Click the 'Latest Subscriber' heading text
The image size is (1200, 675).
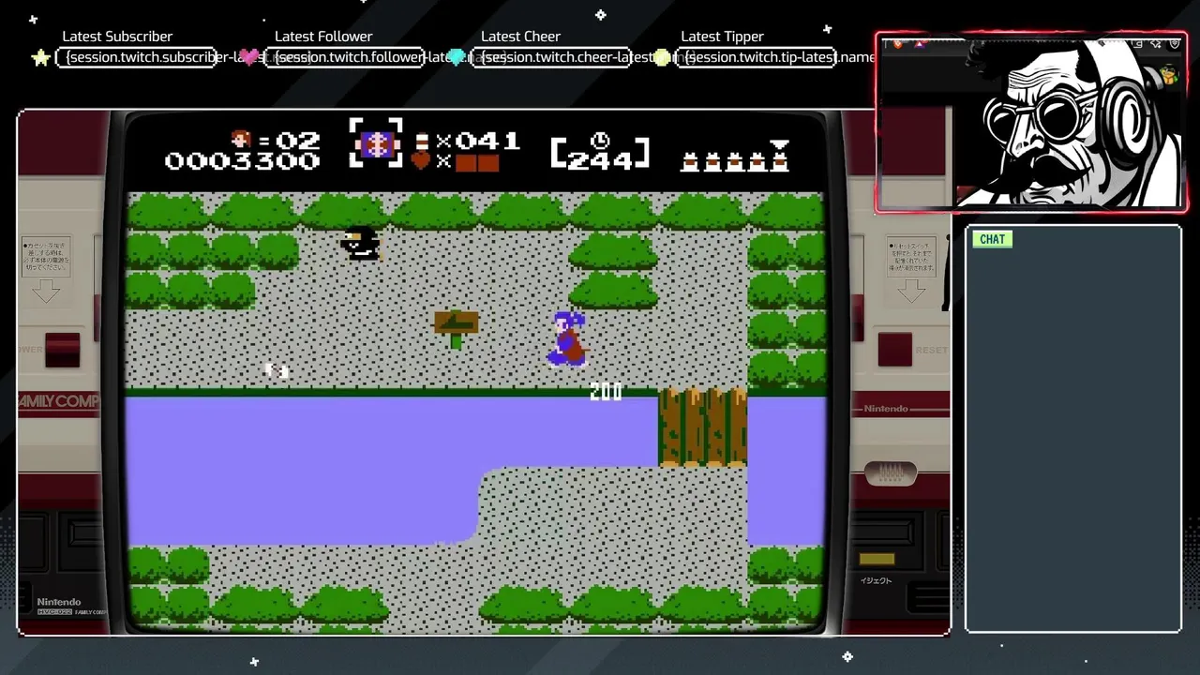[x=117, y=37]
